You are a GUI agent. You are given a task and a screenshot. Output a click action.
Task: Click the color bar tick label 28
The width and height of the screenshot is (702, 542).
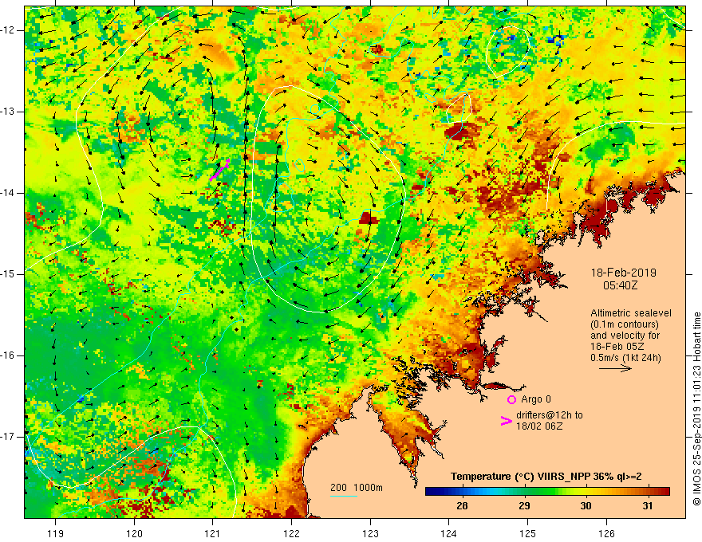(462, 506)
